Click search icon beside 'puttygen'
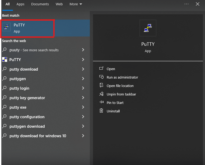205x165 pixels. [x=4, y=79]
